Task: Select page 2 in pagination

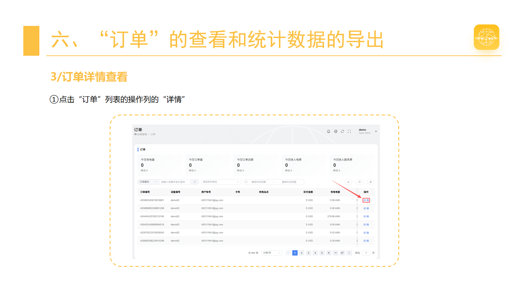Action: tap(302, 253)
